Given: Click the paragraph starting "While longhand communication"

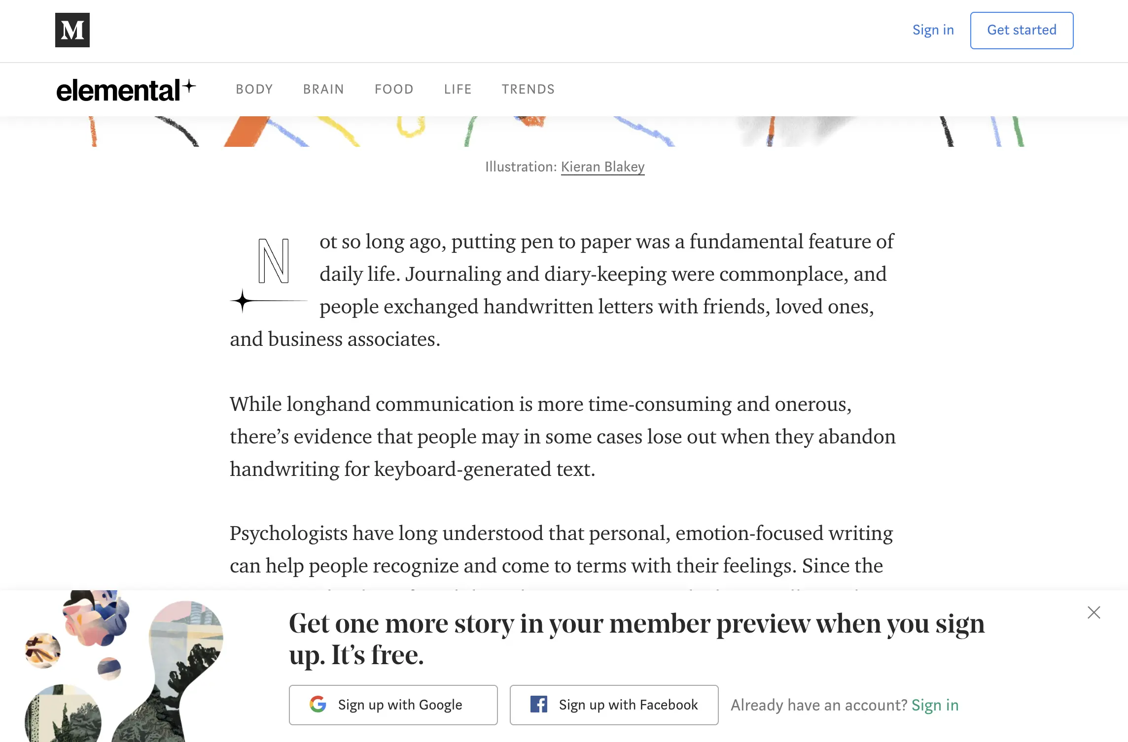Looking at the screenshot, I should click(562, 437).
